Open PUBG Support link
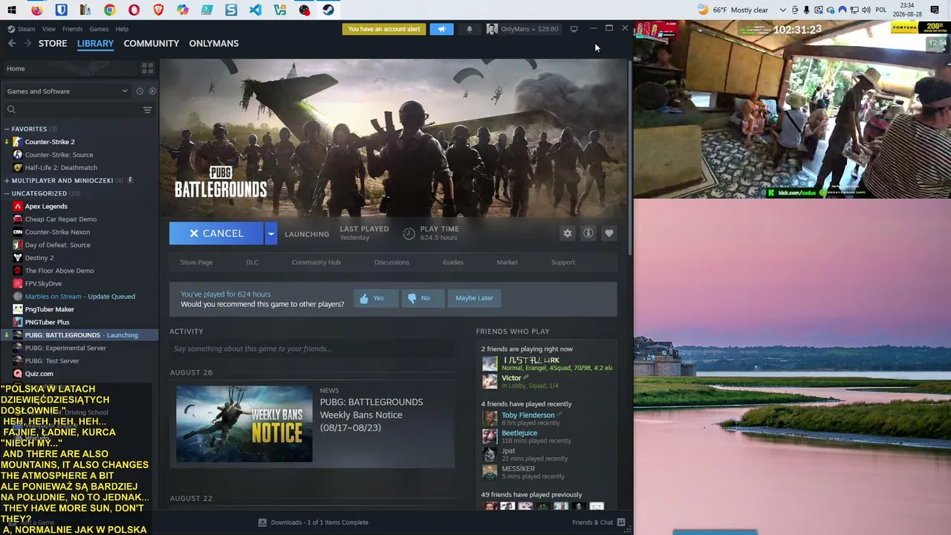 [563, 262]
